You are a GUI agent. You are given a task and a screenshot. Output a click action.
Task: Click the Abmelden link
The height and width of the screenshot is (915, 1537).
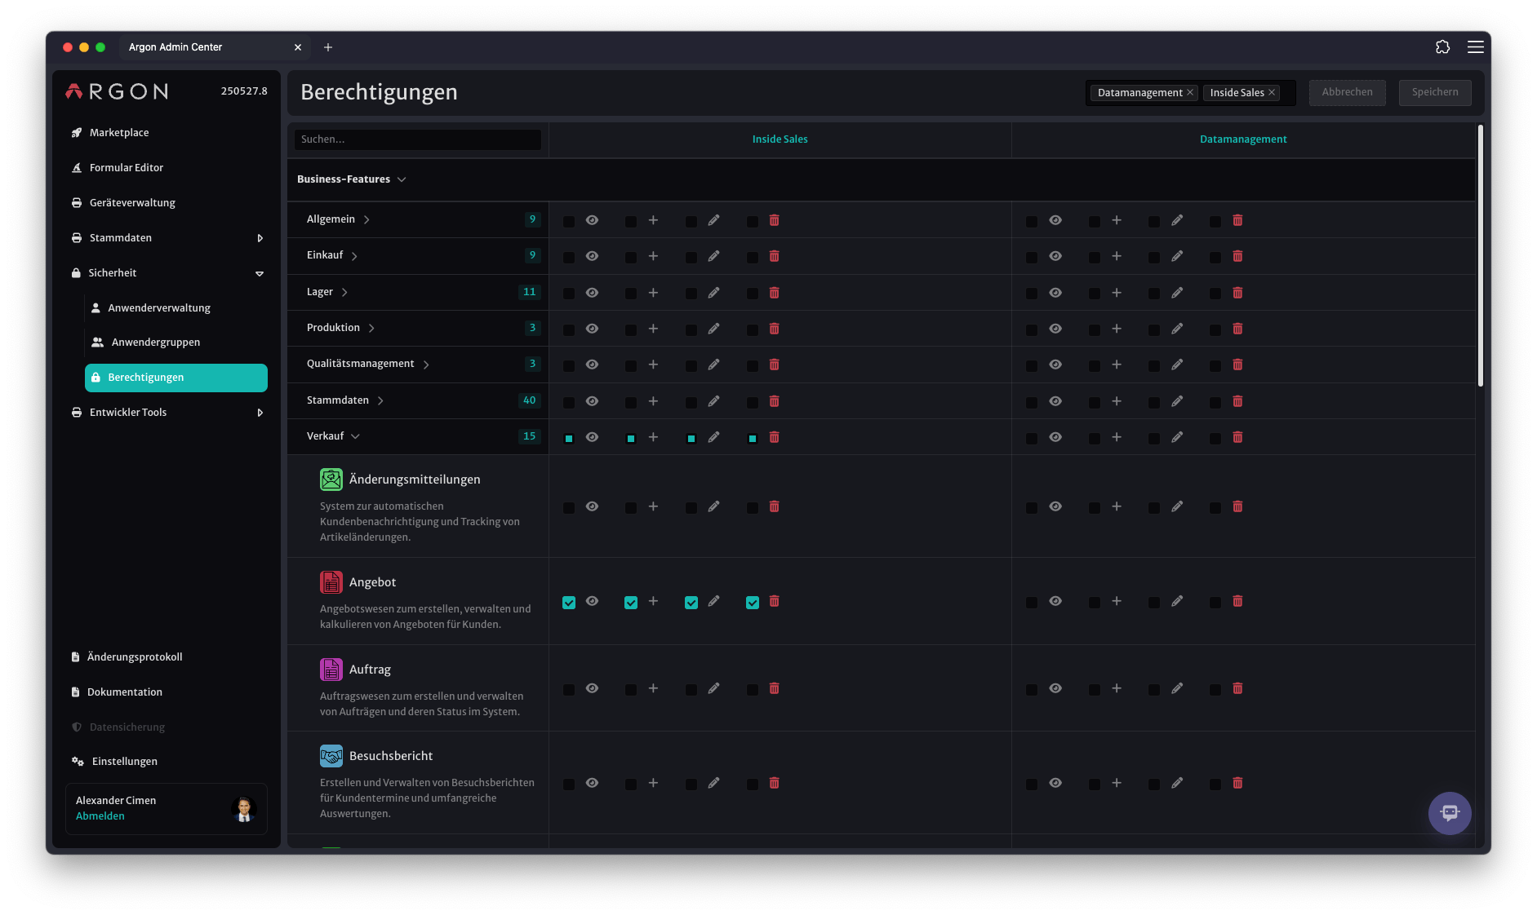(x=100, y=816)
